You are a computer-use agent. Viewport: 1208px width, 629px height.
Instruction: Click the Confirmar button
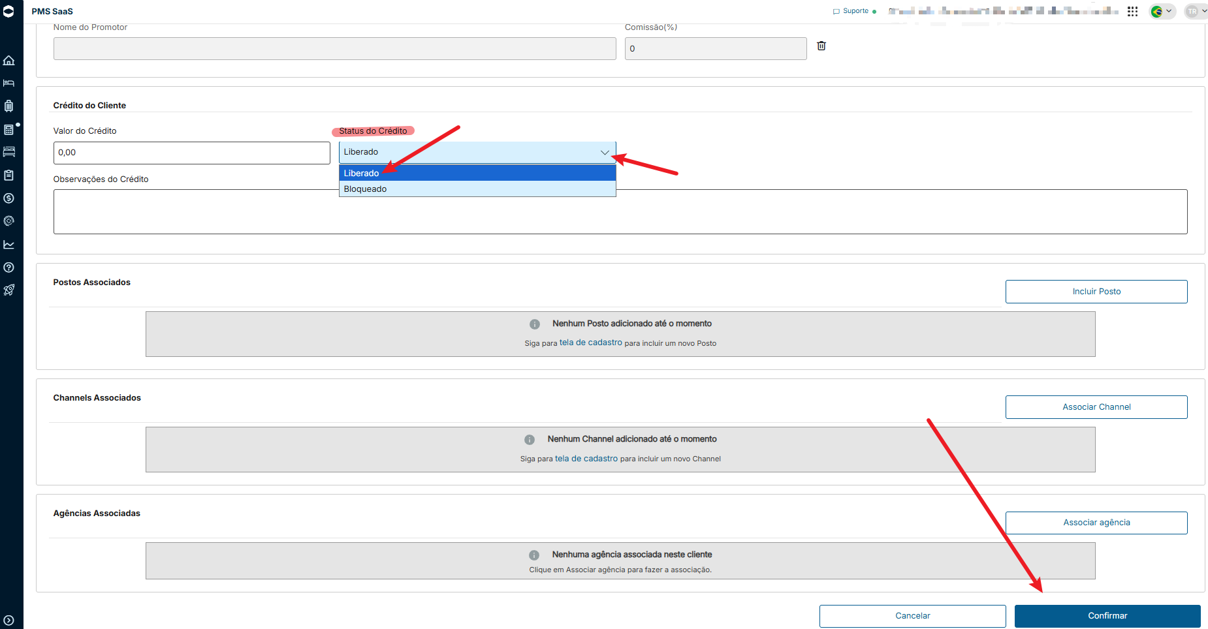(1107, 616)
